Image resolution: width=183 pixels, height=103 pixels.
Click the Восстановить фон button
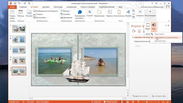click(159, 96)
